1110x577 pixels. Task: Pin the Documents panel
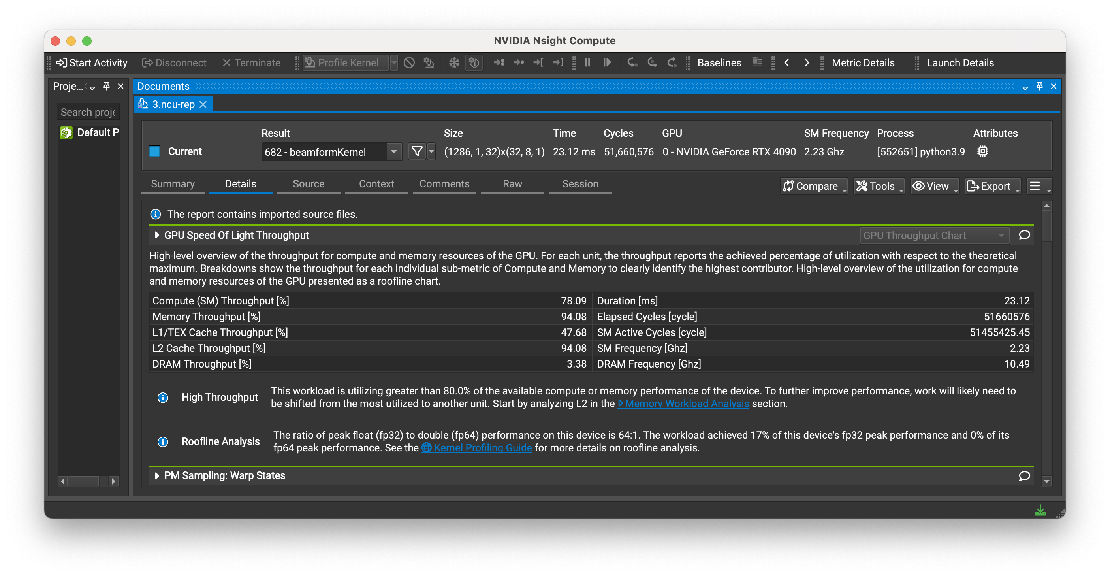[x=1039, y=86]
